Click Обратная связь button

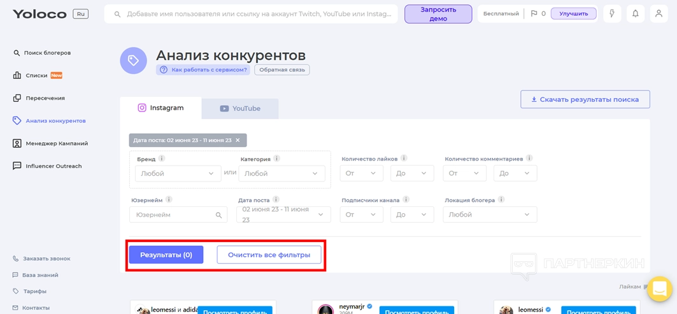pos(282,69)
